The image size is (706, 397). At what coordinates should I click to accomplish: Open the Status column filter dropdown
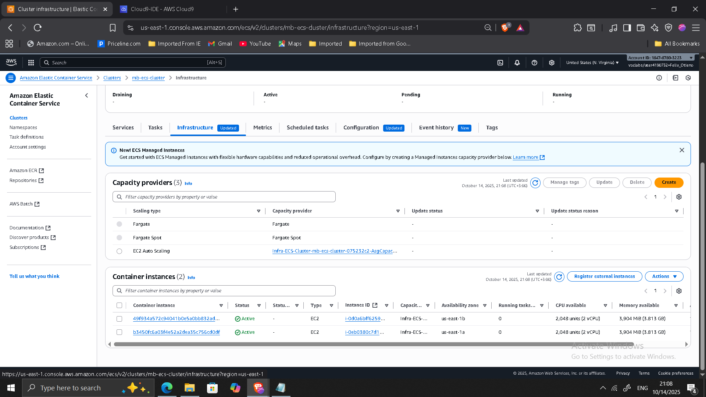tap(259, 305)
